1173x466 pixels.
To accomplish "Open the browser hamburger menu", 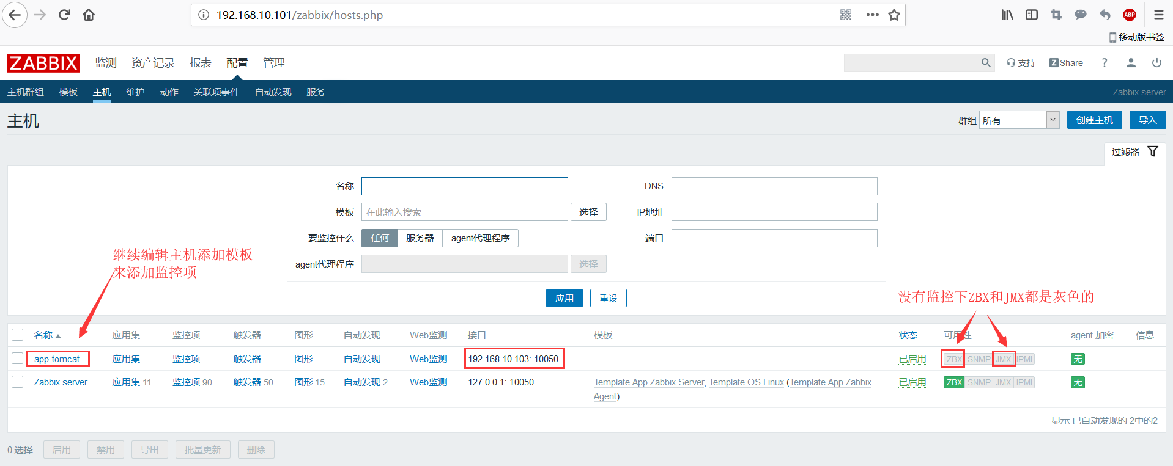I will [1159, 15].
